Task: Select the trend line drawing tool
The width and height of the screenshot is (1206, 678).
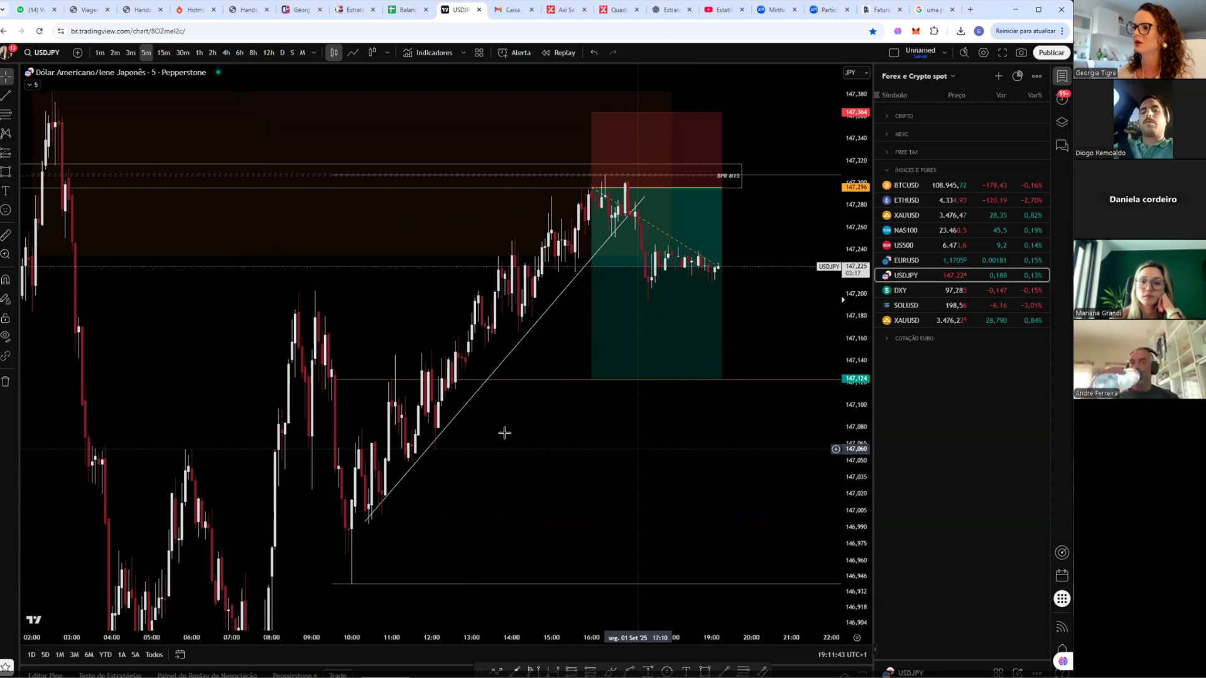Action: [6, 95]
